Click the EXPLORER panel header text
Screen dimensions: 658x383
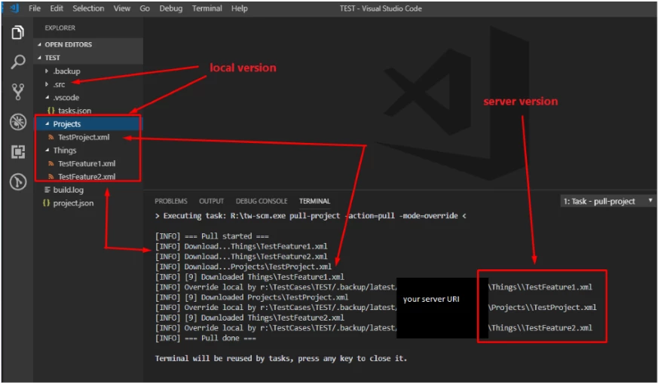tap(60, 28)
